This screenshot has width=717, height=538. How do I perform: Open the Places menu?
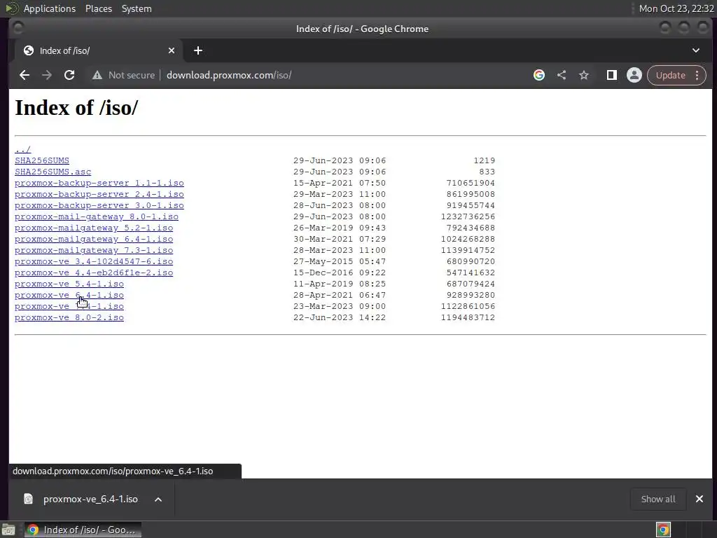[99, 8]
